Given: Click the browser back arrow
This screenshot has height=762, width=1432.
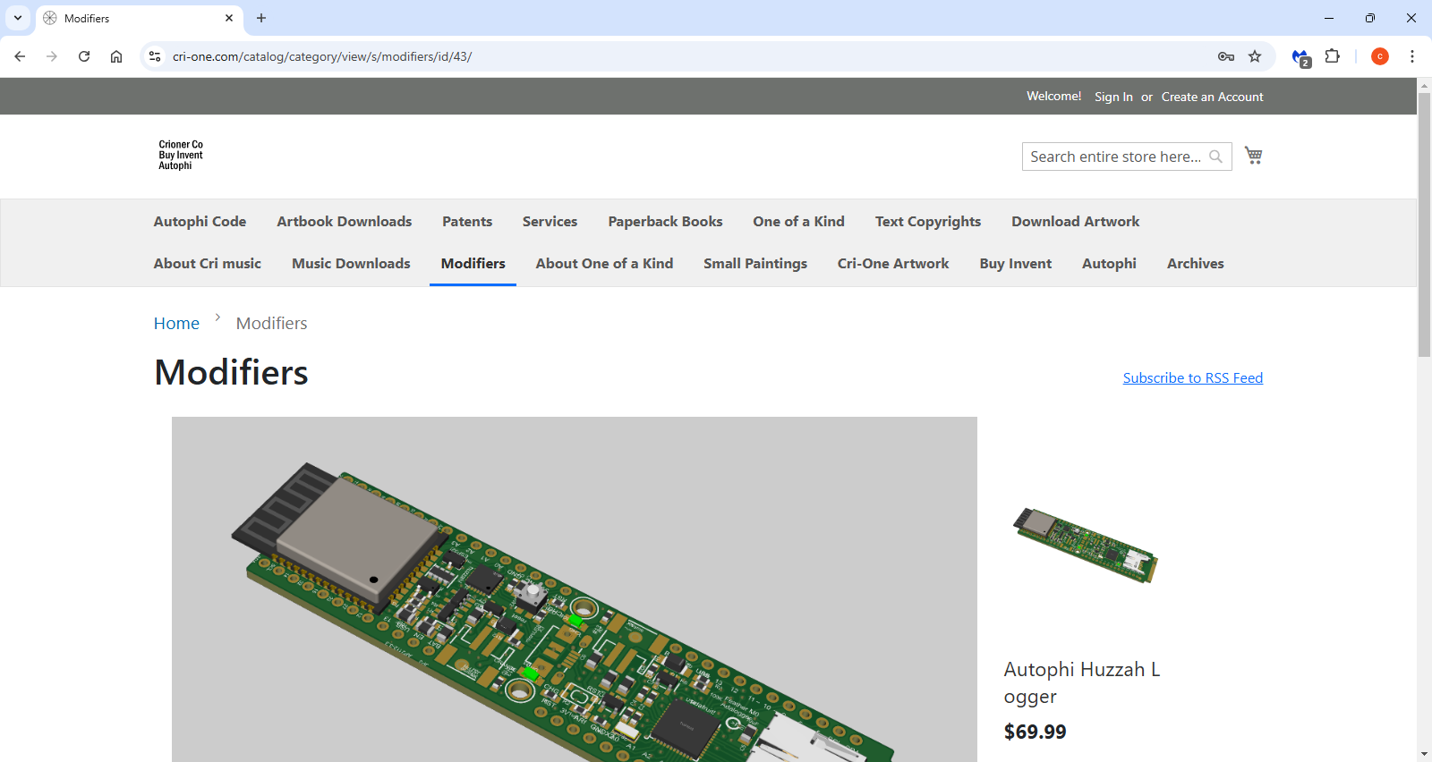Looking at the screenshot, I should click(20, 56).
